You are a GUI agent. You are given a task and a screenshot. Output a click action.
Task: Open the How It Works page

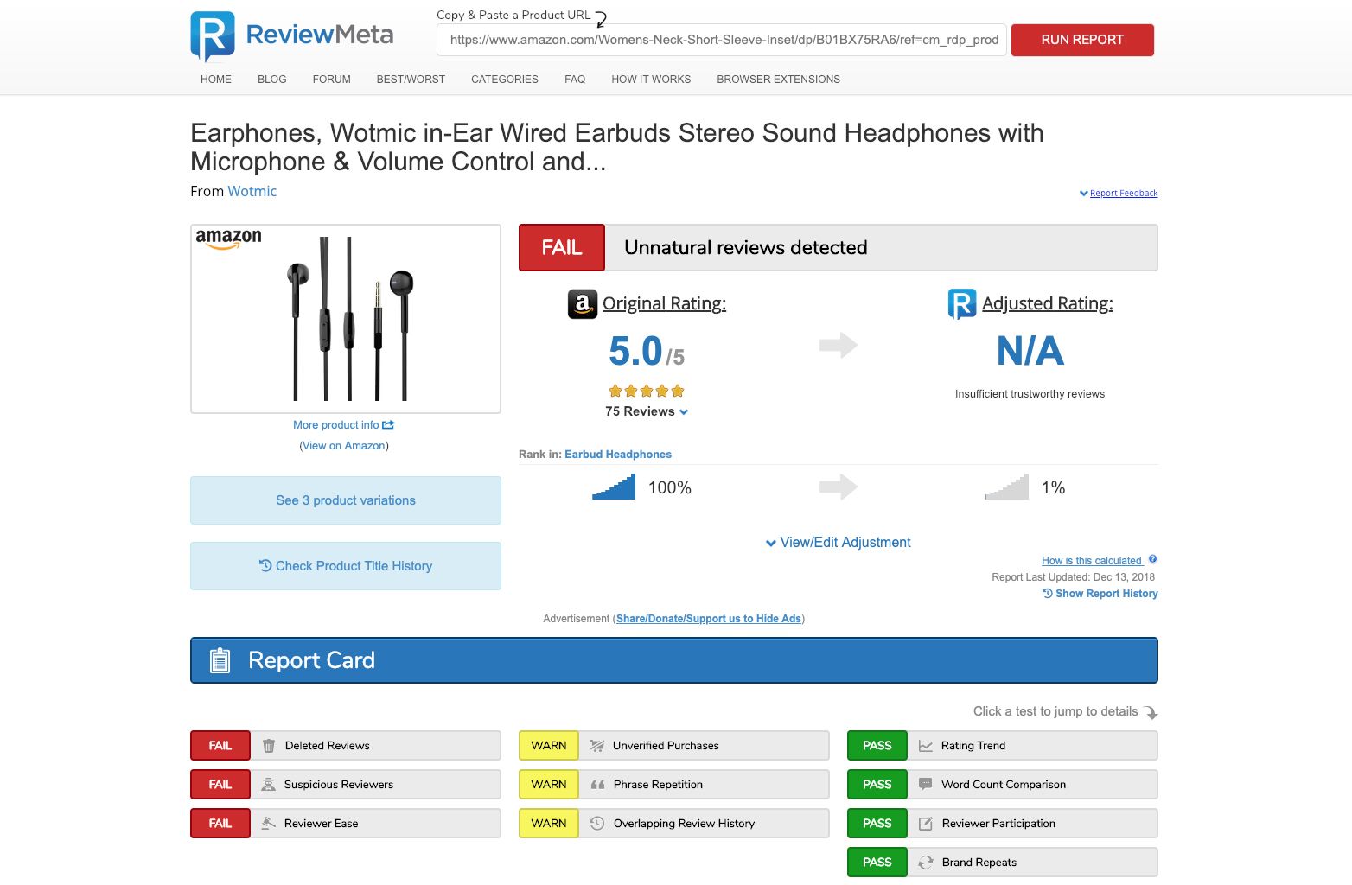click(x=650, y=80)
